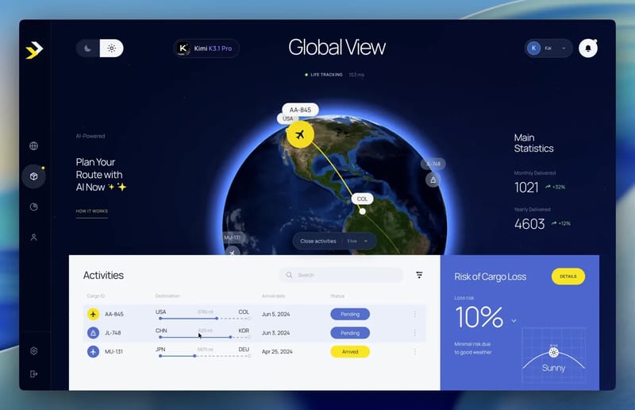Click the JPN to DEU progress bar
This screenshot has width=635, height=410.
[x=205, y=356]
